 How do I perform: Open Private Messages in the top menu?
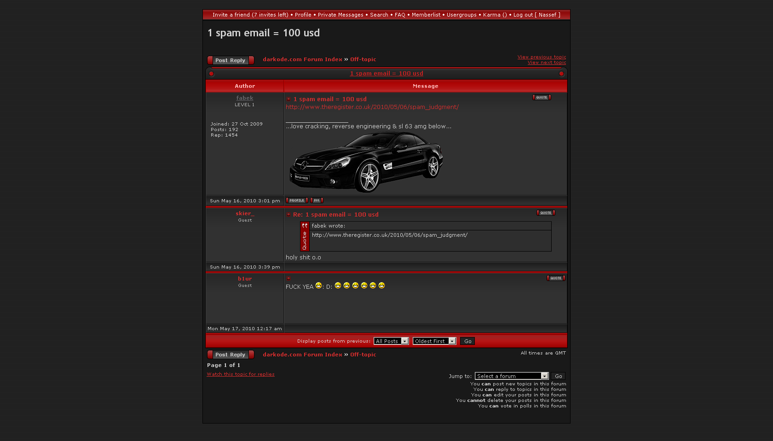(340, 15)
